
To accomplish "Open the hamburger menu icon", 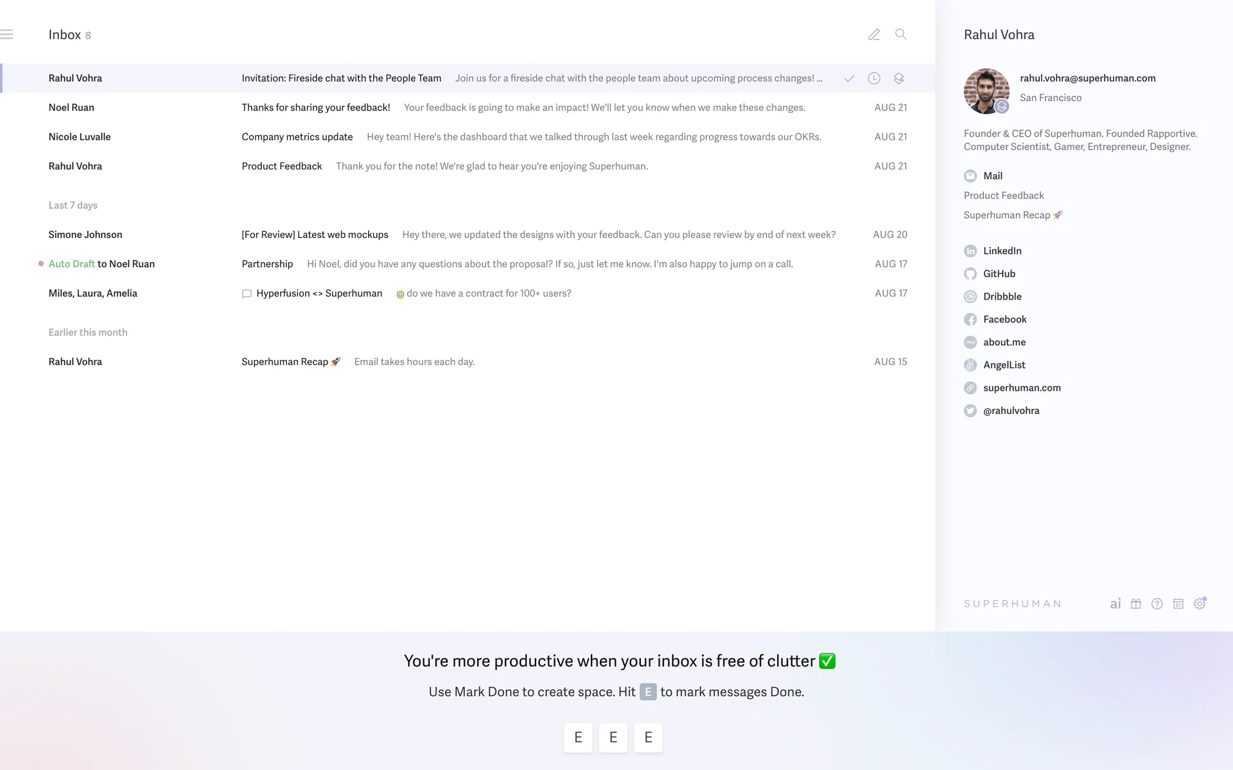I will [7, 35].
